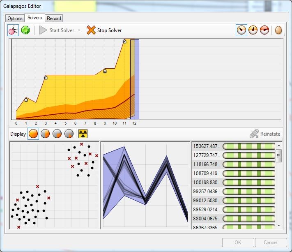
Task: Click the Reinstate button
Action: [265, 134]
